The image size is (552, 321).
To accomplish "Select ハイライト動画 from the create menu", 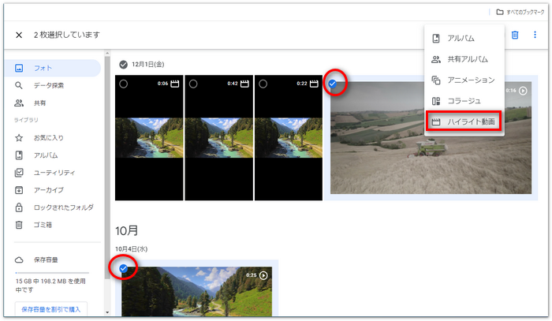I will click(464, 121).
